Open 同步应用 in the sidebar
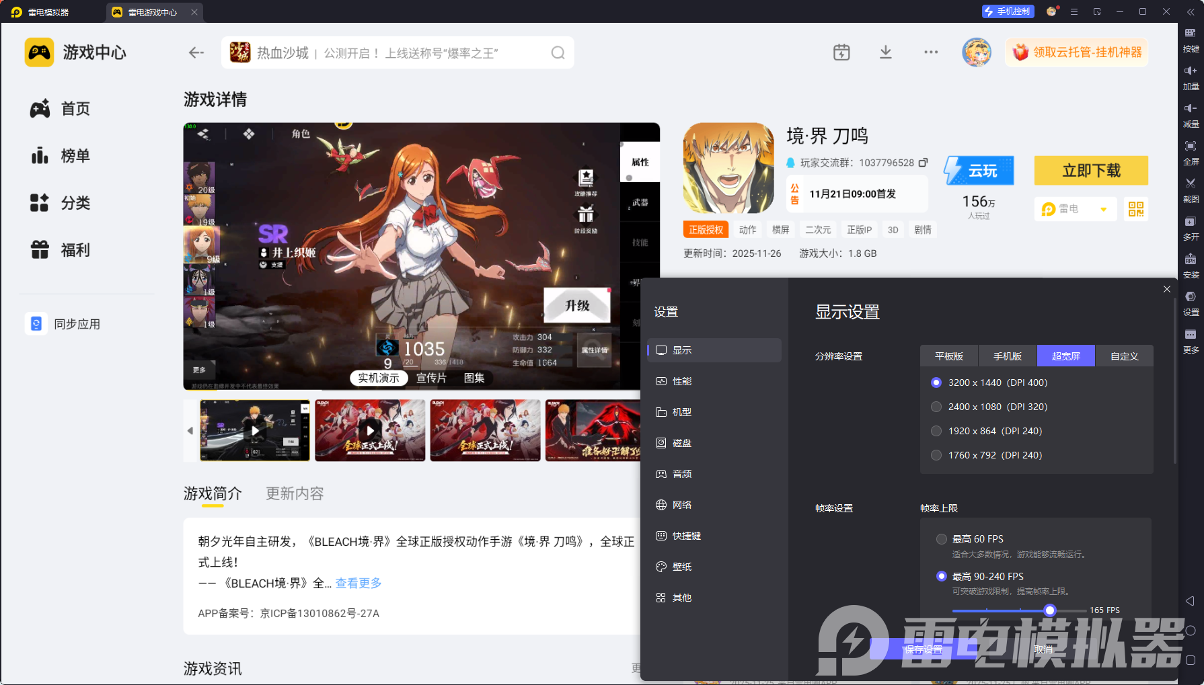This screenshot has height=685, width=1204. pos(63,324)
